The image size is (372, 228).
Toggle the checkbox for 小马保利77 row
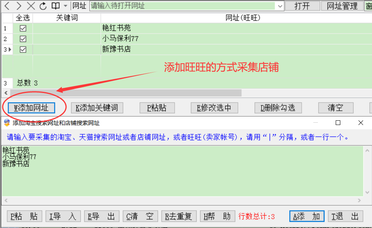tap(23, 39)
